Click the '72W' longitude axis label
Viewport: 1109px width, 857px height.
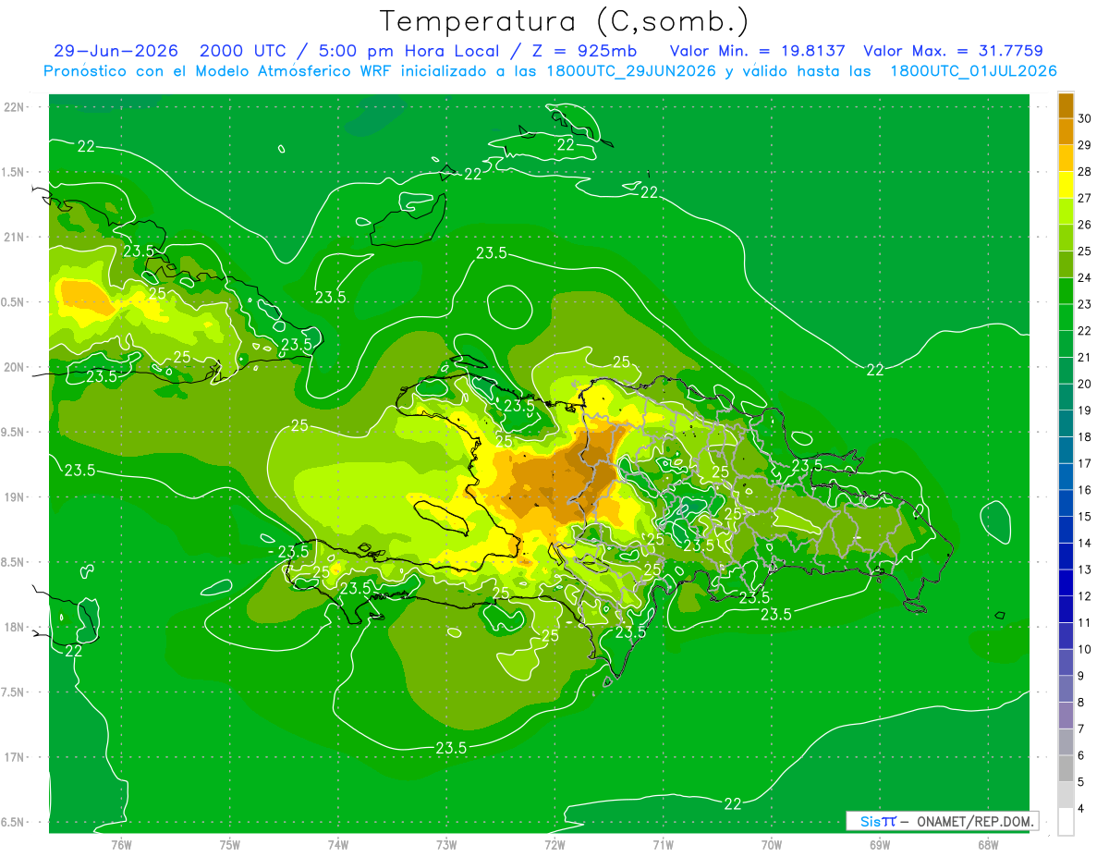coord(554,844)
